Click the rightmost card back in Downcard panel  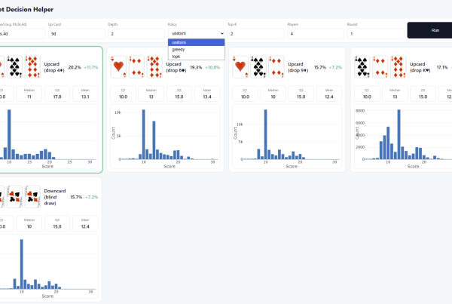point(33,198)
